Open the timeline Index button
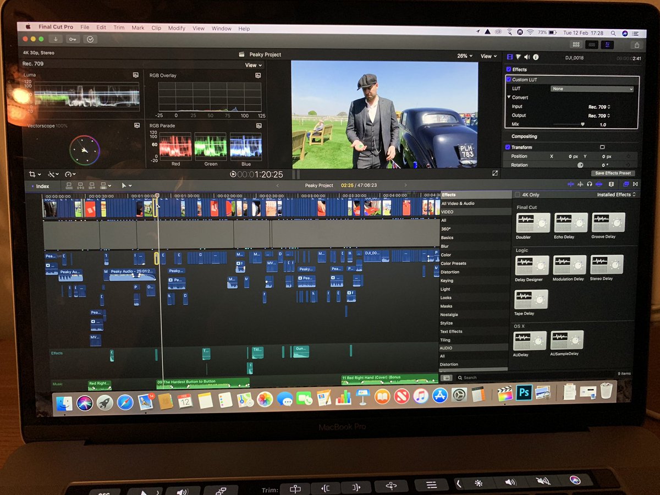The height and width of the screenshot is (495, 660). tap(40, 186)
